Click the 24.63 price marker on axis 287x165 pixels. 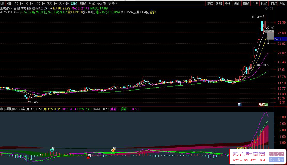tap(278, 39)
